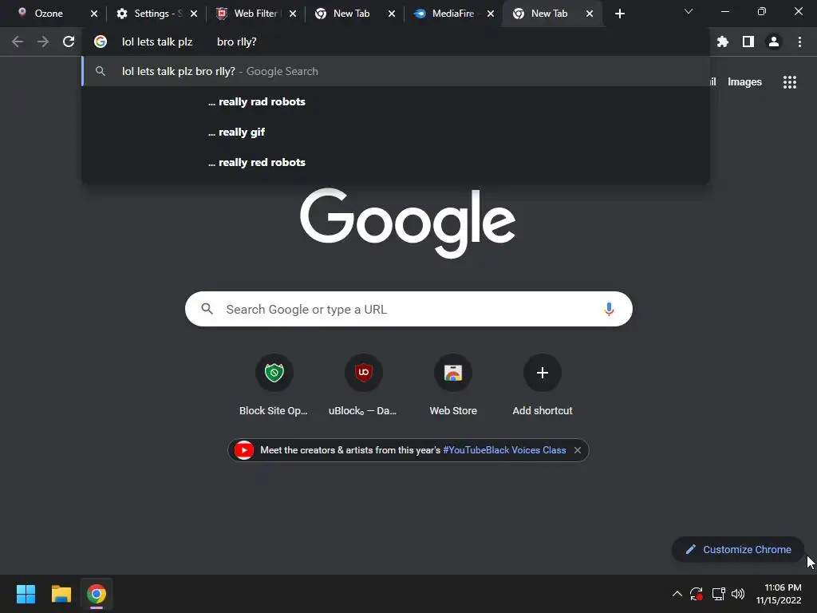Show hidden system tray icons
817x613 pixels.
click(x=677, y=594)
